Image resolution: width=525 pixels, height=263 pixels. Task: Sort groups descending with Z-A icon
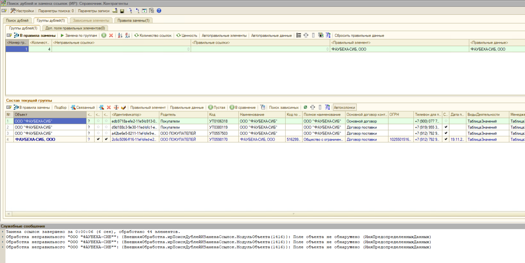coord(127,35)
